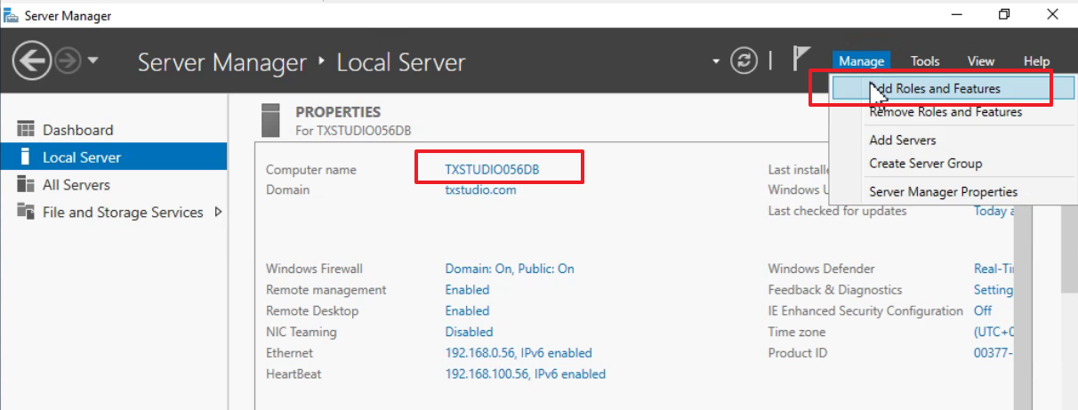Click the Server Manager breadcrumb title

click(222, 62)
